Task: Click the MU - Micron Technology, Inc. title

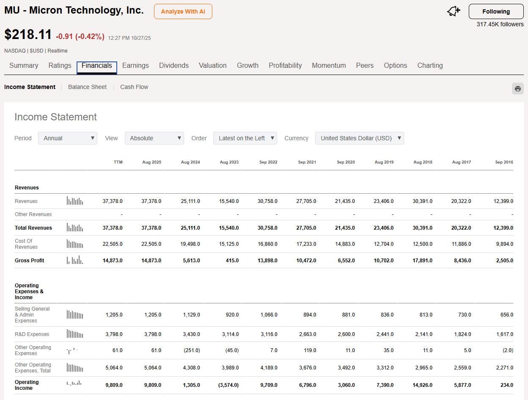Action: [74, 11]
